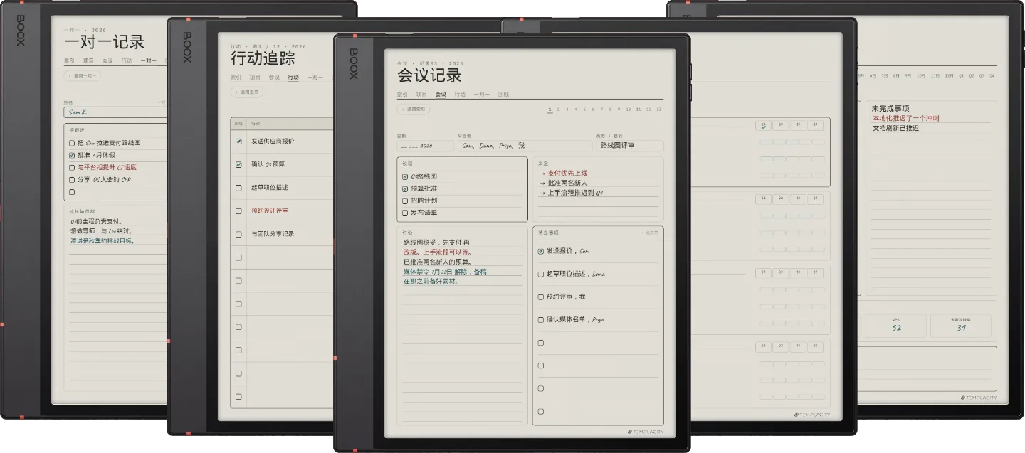Click the Sam K. name field
This screenshot has height=453, width=1025.
pos(114,112)
